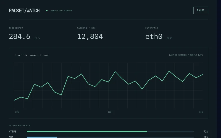221x138 pixels.
Task: Click the now axis label
Action: click(x=201, y=112)
